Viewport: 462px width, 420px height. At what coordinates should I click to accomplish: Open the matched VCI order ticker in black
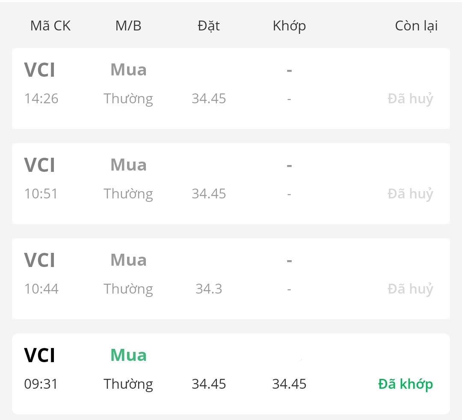[40, 355]
